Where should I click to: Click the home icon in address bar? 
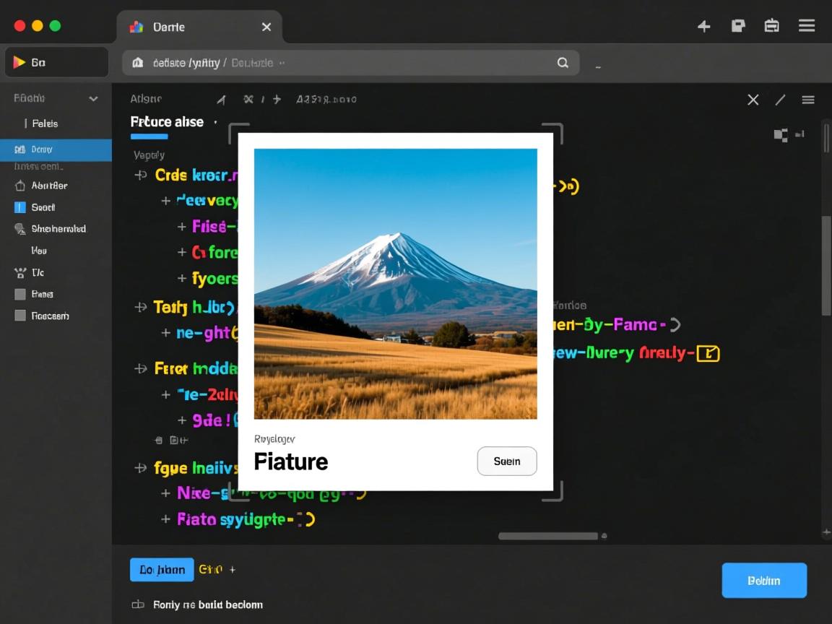[x=137, y=63]
